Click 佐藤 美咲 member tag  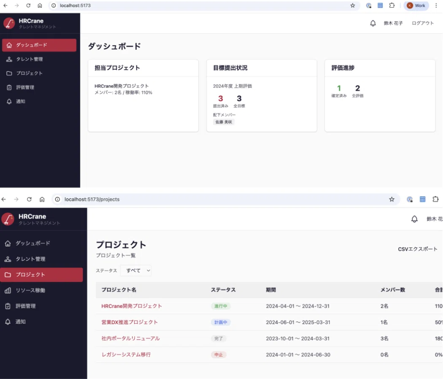click(x=224, y=122)
